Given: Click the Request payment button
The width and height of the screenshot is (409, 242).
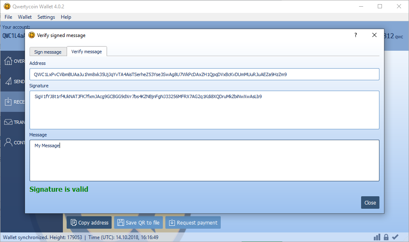Looking at the screenshot, I should [x=193, y=222].
